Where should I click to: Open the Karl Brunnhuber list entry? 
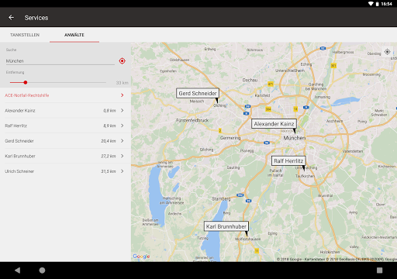point(65,156)
